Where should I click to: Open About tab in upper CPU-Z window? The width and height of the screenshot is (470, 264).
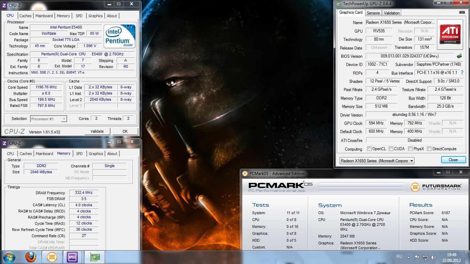coord(112,16)
